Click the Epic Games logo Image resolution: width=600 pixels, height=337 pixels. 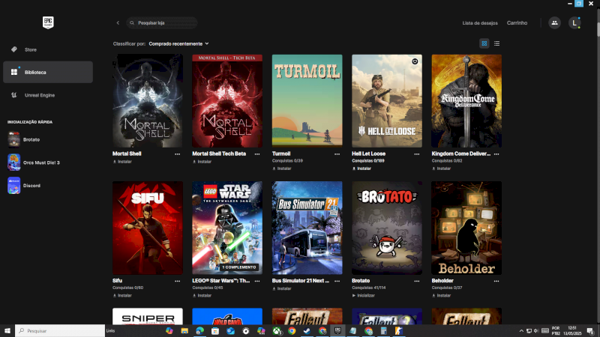tap(48, 22)
